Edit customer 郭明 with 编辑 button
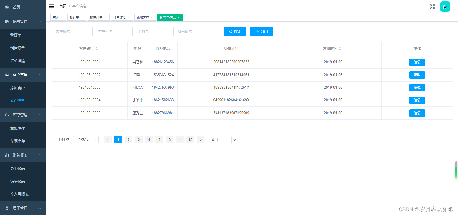Viewport: 458px width, 215px height. tap(417, 75)
